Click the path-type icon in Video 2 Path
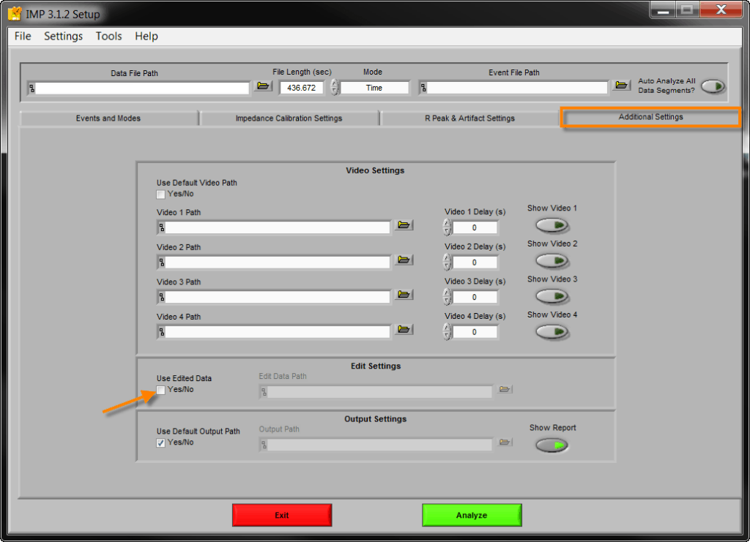Viewport: 750px width, 542px height. 162,263
